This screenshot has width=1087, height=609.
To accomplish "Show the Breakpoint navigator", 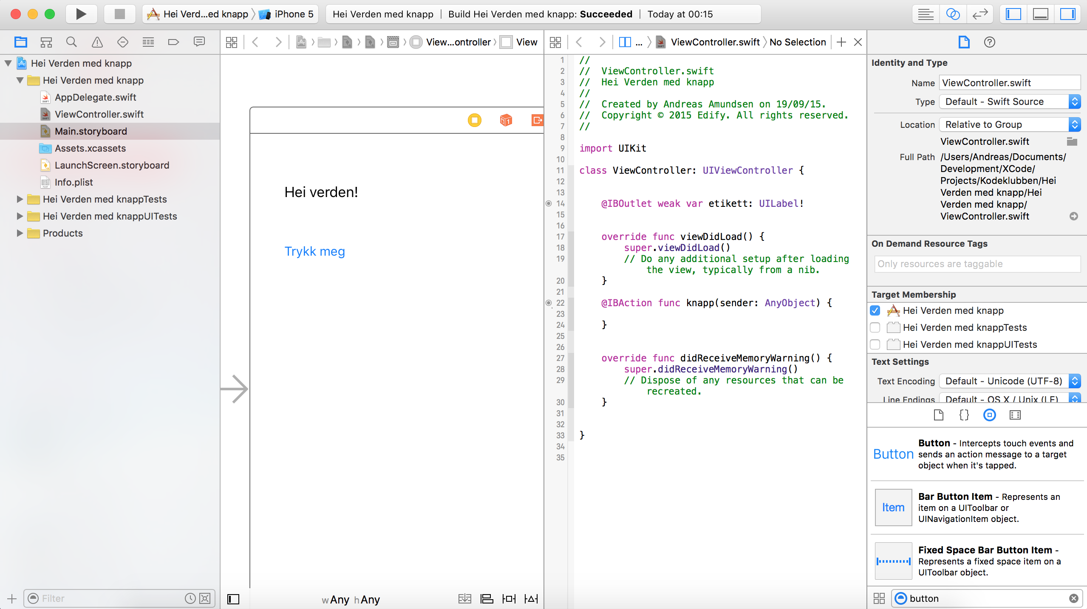I will 173,42.
